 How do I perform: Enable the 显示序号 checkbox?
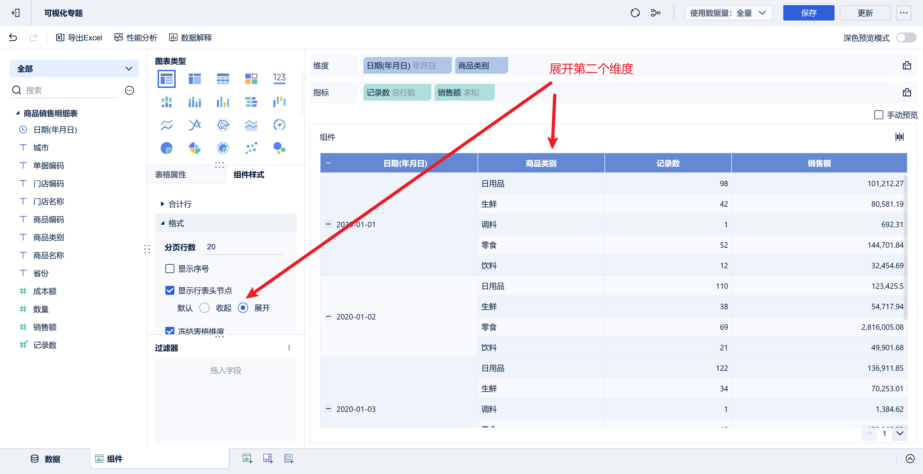coord(170,269)
